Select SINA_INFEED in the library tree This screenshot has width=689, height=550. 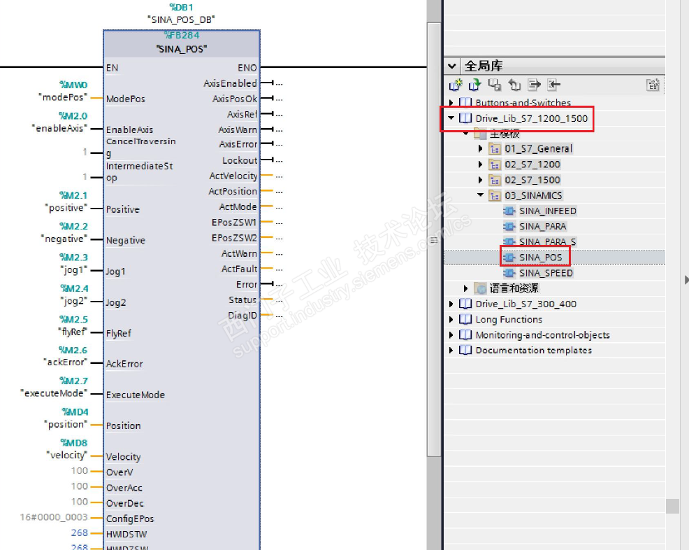[x=548, y=211]
